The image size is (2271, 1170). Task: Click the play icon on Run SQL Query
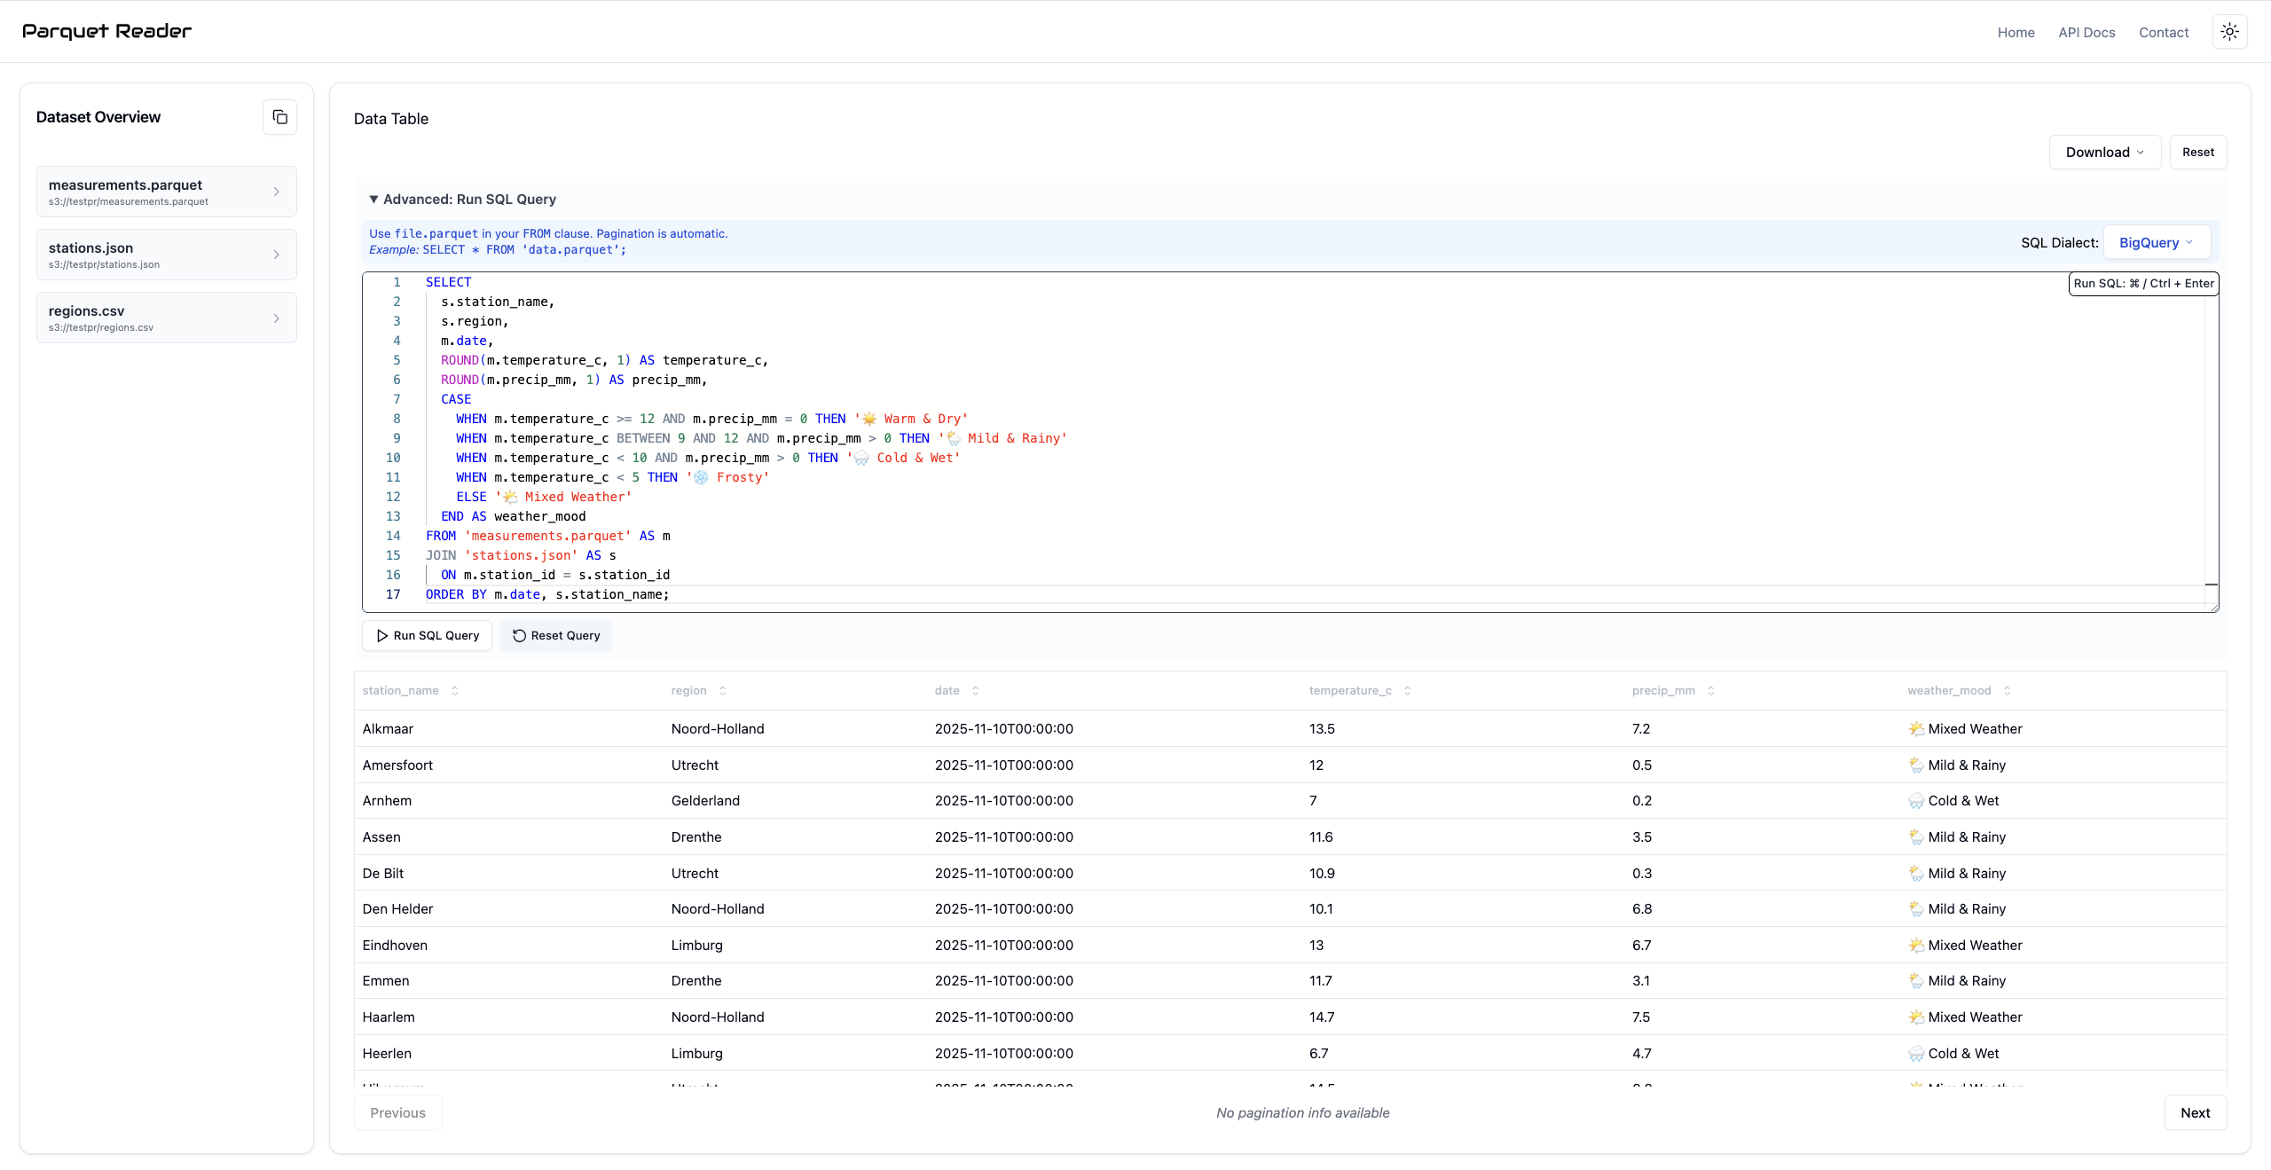(382, 636)
